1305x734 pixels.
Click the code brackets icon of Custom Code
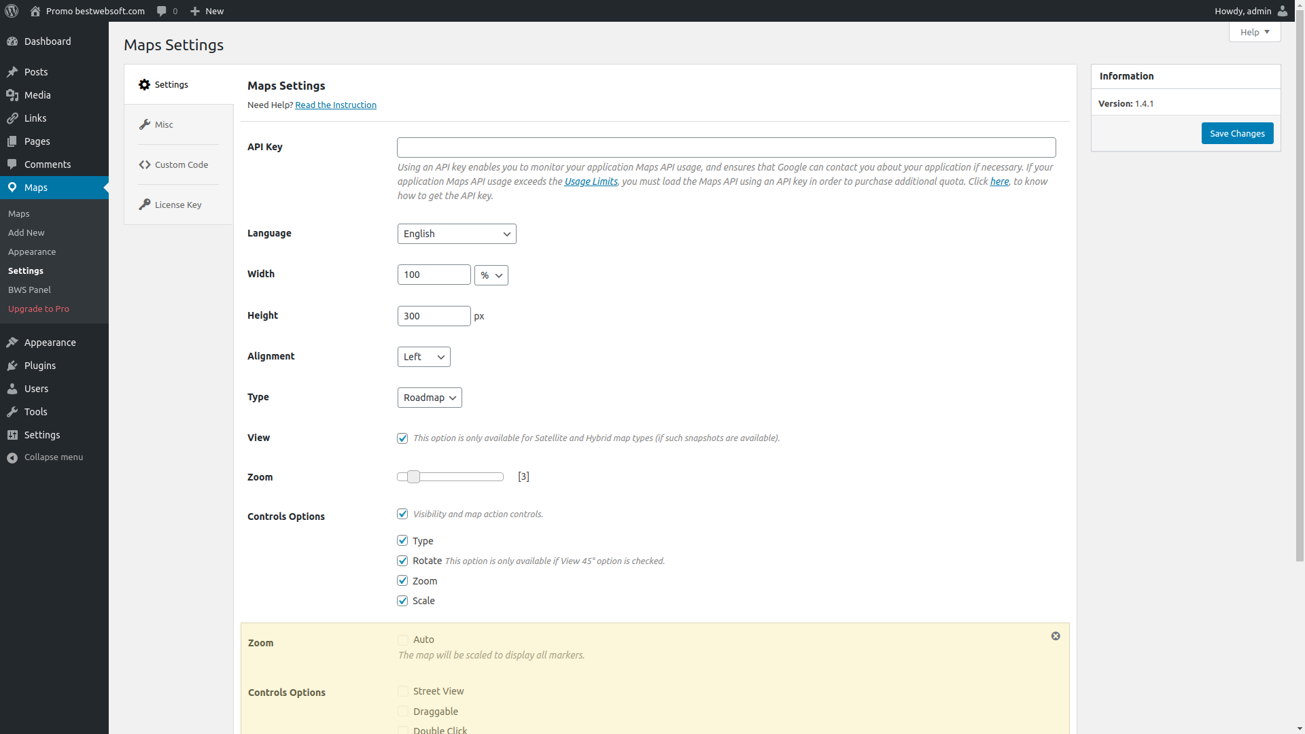point(144,164)
